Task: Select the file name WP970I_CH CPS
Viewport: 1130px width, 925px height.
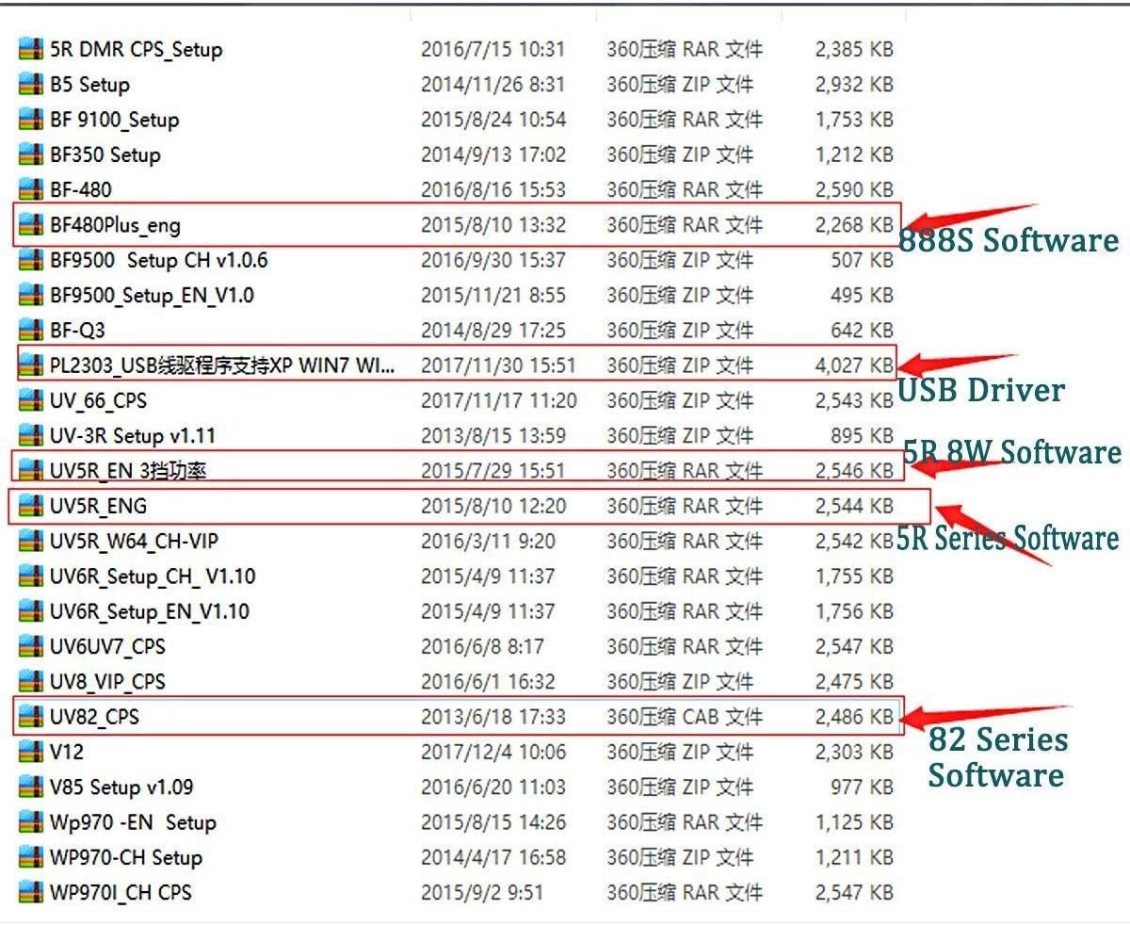Action: [x=121, y=893]
